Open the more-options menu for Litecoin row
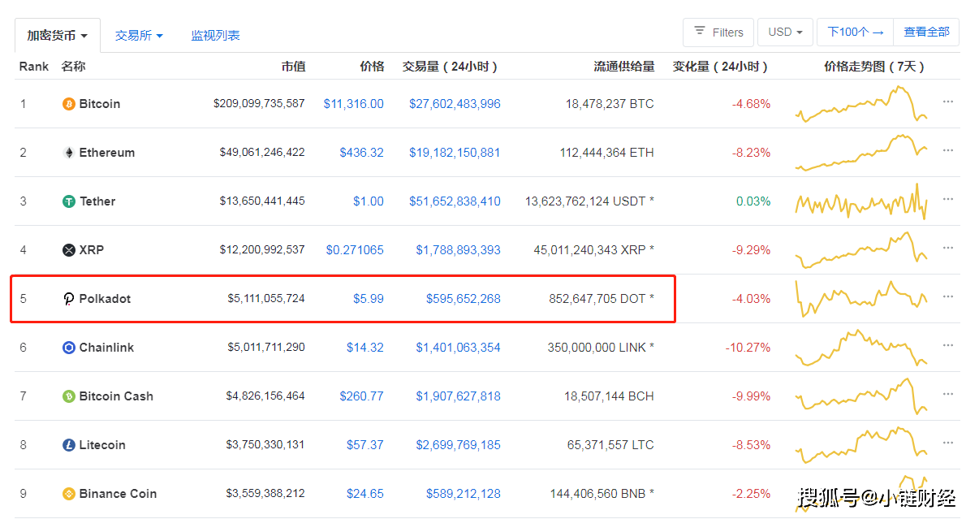Screen dimensions: 979x519 (x=948, y=443)
